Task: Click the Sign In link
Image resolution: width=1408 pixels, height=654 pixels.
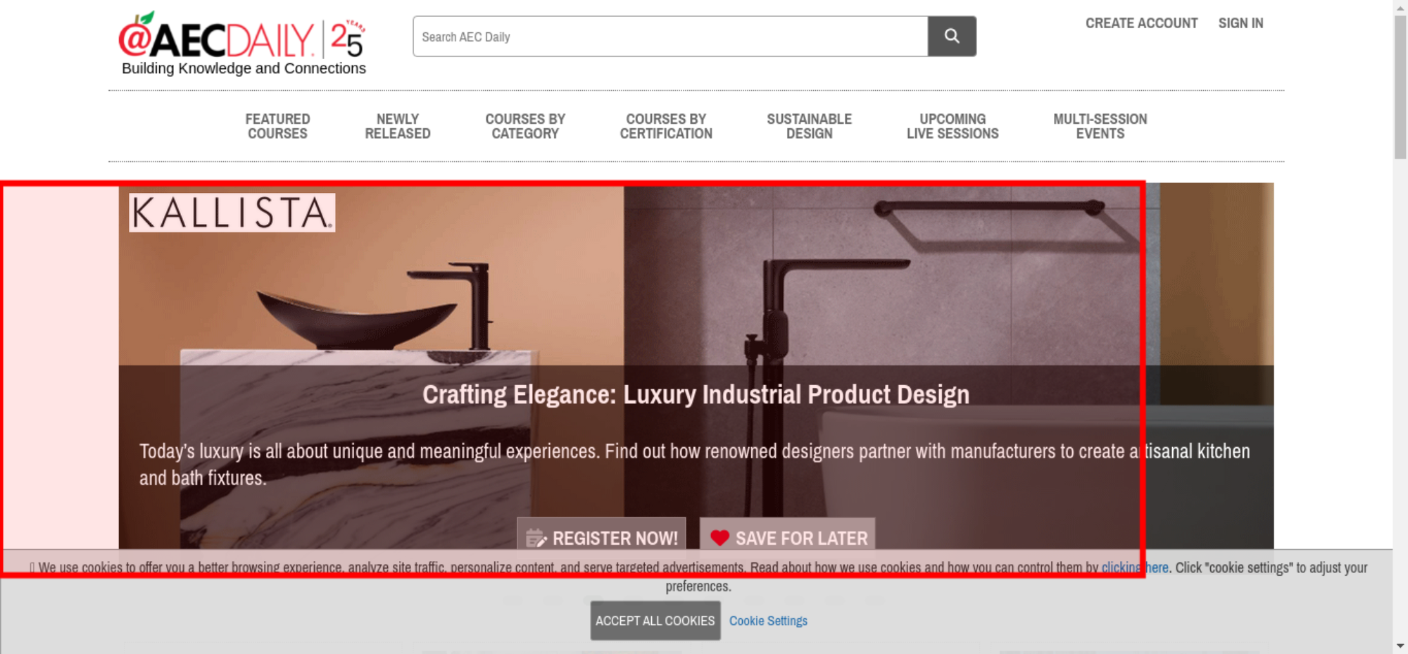Action: pos(1240,23)
